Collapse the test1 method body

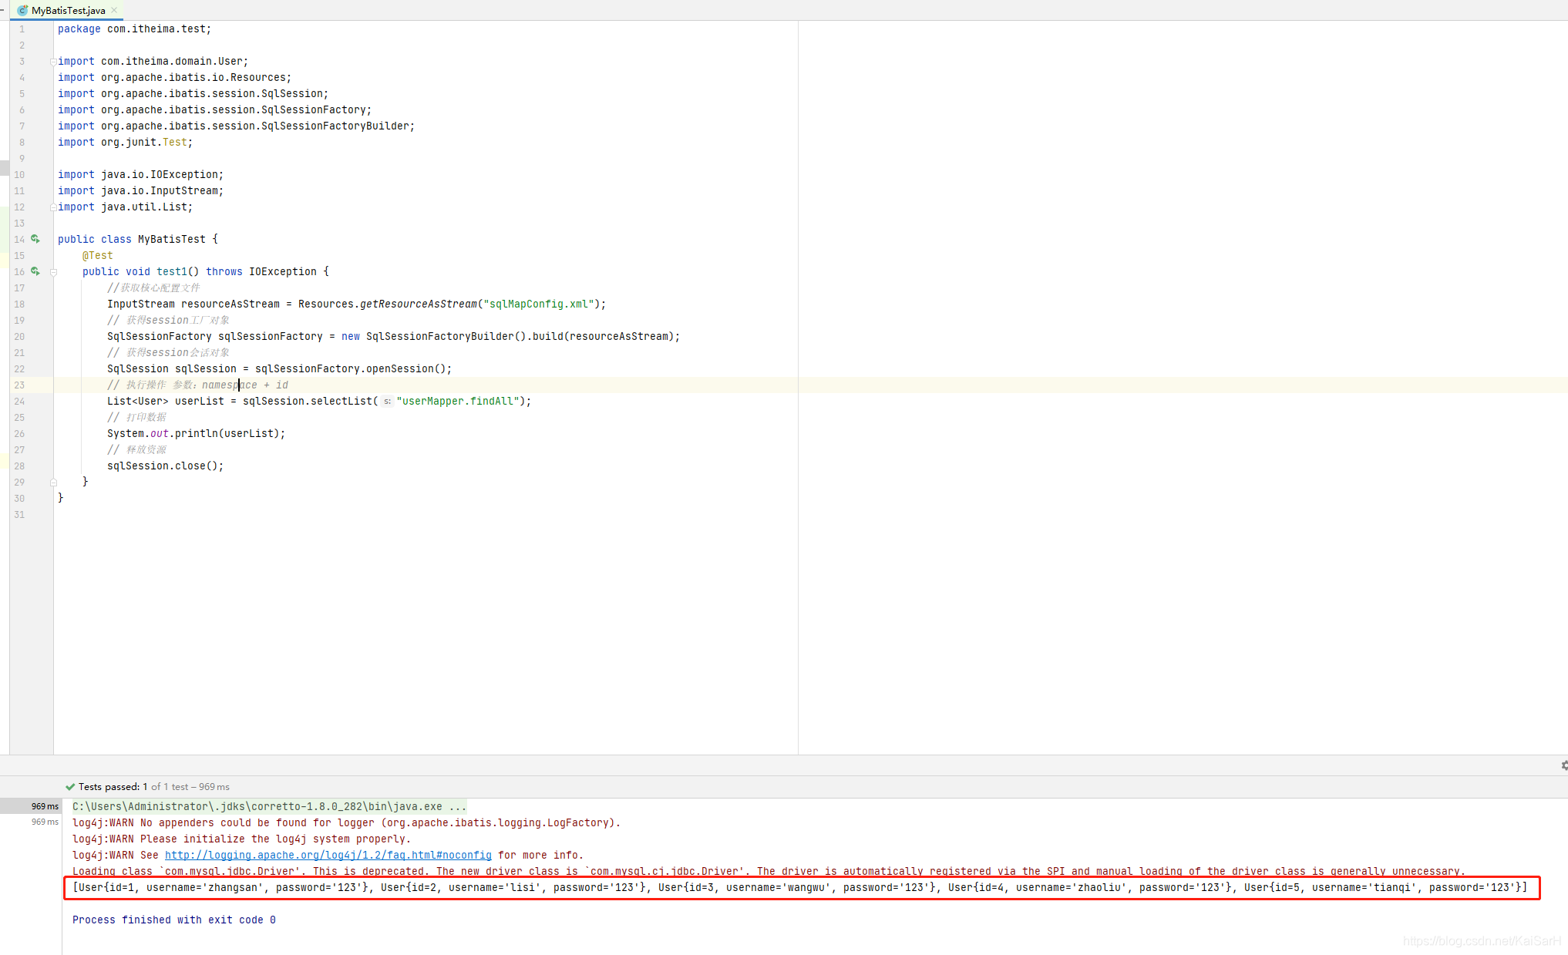[x=53, y=272]
